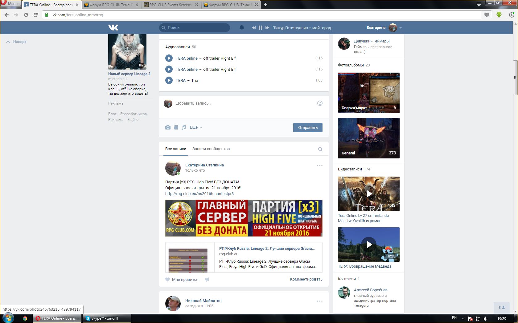The image size is (518, 323).
Task: Open options menu on Екатерина Степкина's post
Action: [320, 165]
